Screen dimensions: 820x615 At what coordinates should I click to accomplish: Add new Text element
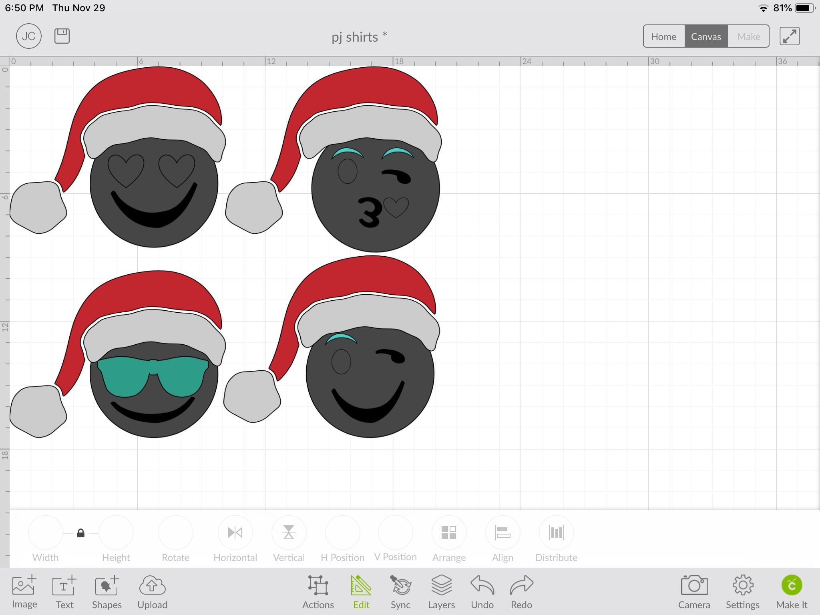coord(64,591)
